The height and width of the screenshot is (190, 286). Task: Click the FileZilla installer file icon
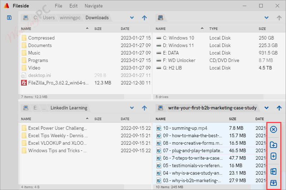click(x=24, y=83)
